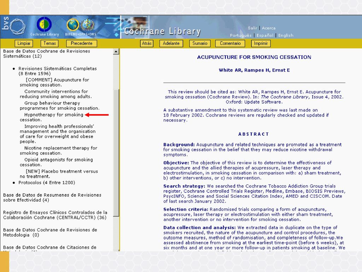The width and height of the screenshot is (362, 272).
Task: Open Acupuncture for smoking cessation comment review
Action: tap(54, 82)
